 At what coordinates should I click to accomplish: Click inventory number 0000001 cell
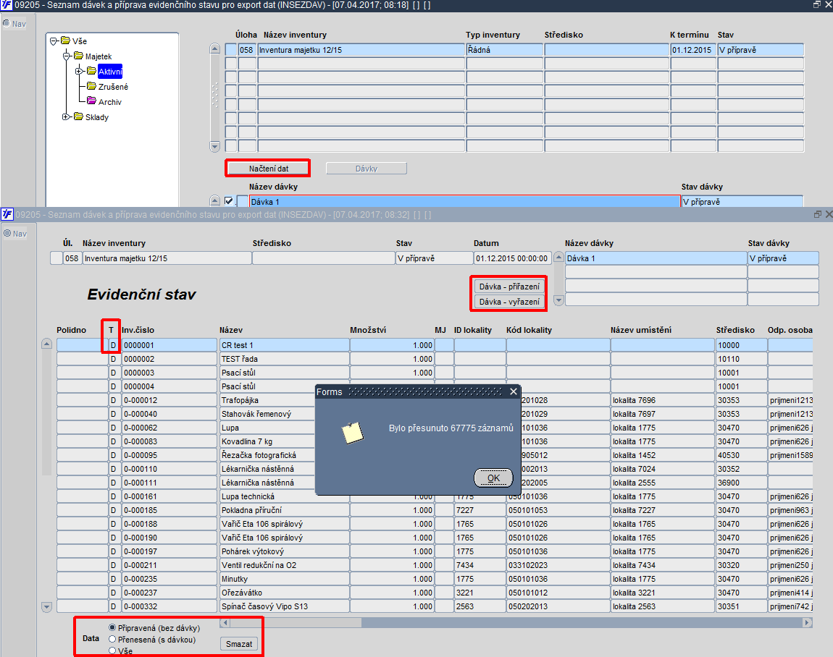pyautogui.click(x=169, y=345)
